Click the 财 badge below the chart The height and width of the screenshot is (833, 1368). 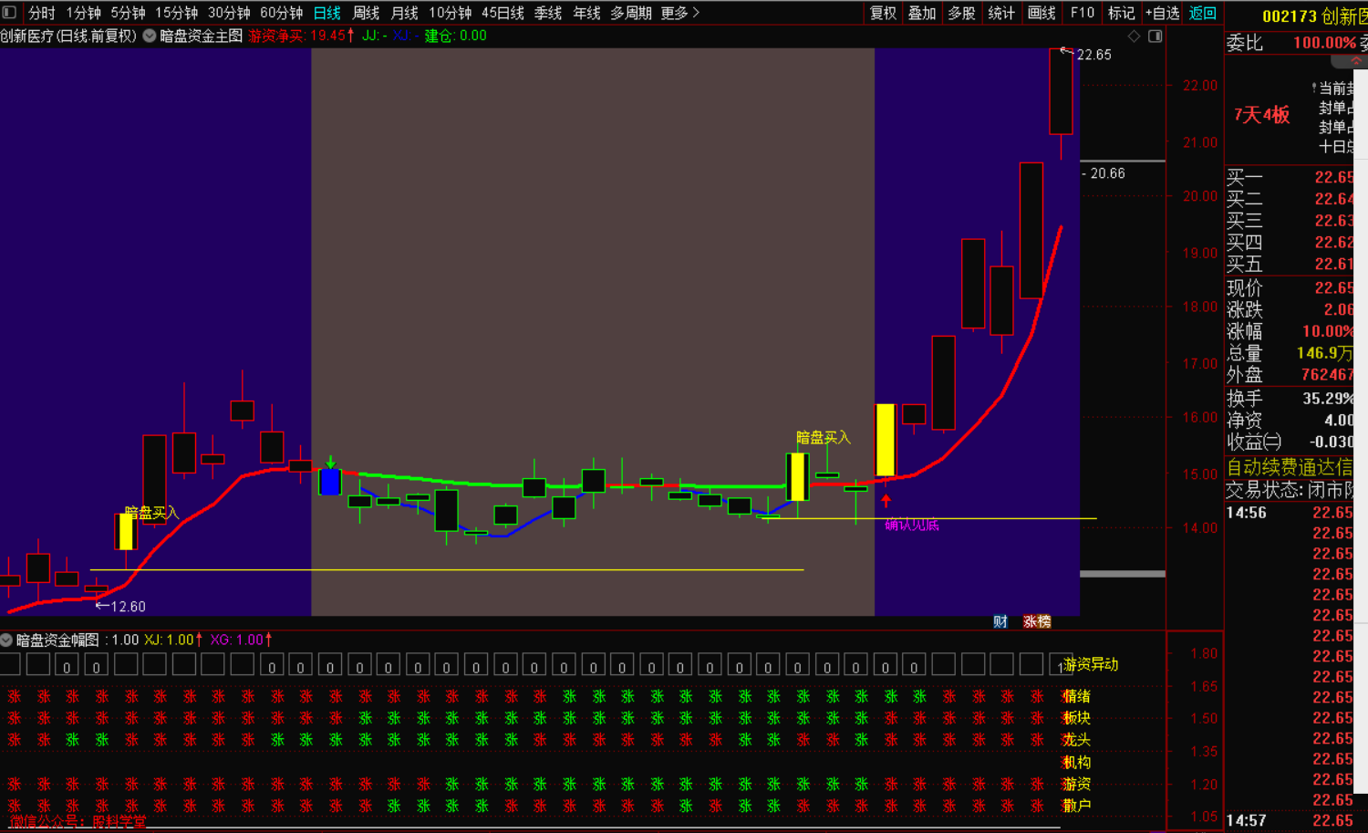pos(1000,621)
